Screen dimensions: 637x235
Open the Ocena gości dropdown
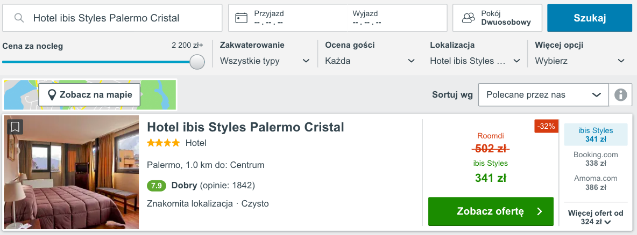(x=370, y=61)
